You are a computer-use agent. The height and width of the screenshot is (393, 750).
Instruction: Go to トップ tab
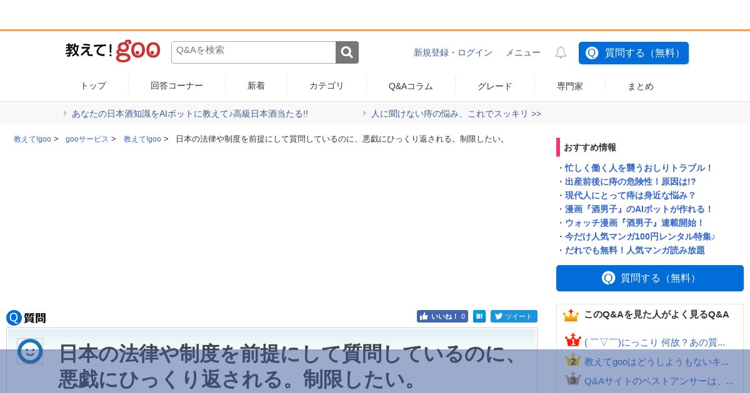point(93,86)
